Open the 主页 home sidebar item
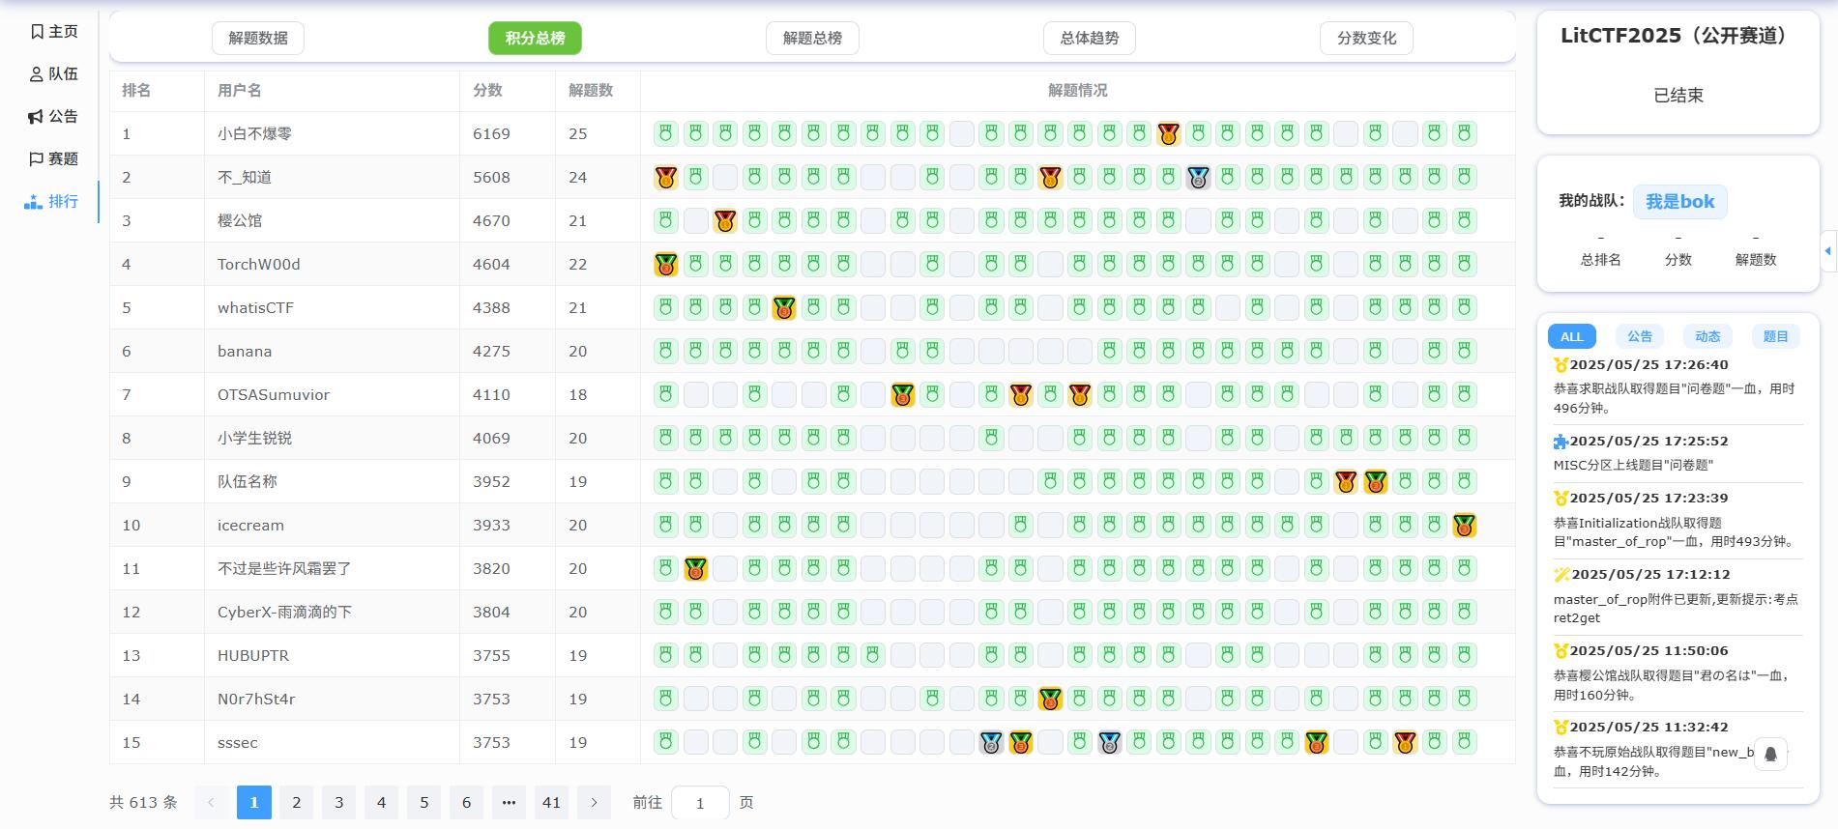1838x829 pixels. (54, 32)
